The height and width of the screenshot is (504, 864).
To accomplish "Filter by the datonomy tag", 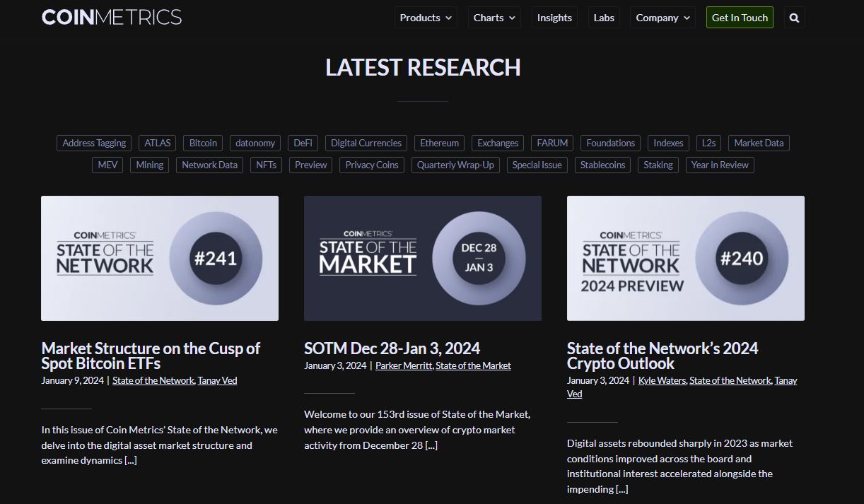I will click(255, 143).
